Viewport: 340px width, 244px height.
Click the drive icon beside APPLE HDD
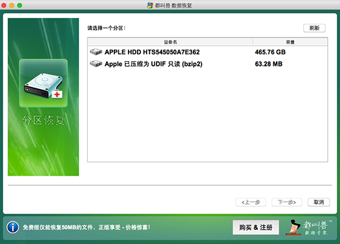pyautogui.click(x=96, y=52)
